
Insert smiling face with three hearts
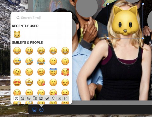pyautogui.click(x=65, y=72)
